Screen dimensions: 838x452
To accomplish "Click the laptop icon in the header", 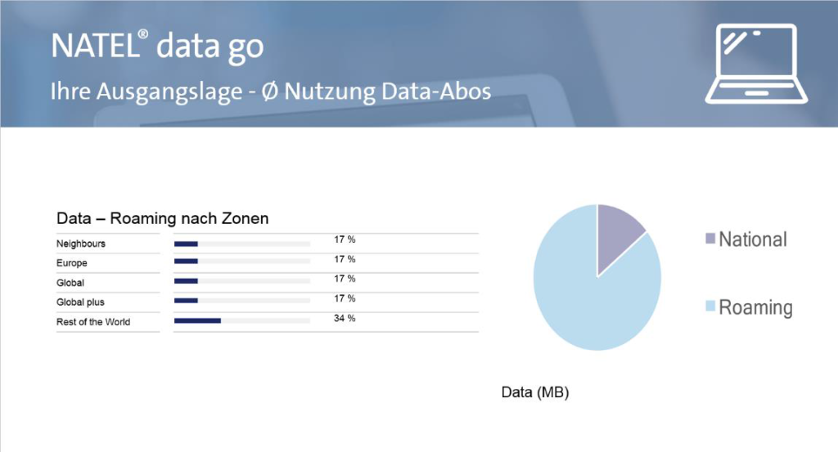I will [x=756, y=64].
